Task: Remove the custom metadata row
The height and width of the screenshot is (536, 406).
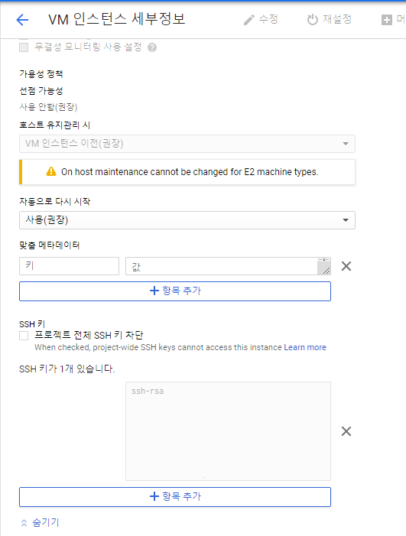Action: pos(346,266)
